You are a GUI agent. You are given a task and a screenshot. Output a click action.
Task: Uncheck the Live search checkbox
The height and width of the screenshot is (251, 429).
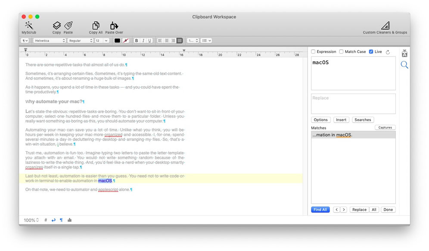pos(371,51)
